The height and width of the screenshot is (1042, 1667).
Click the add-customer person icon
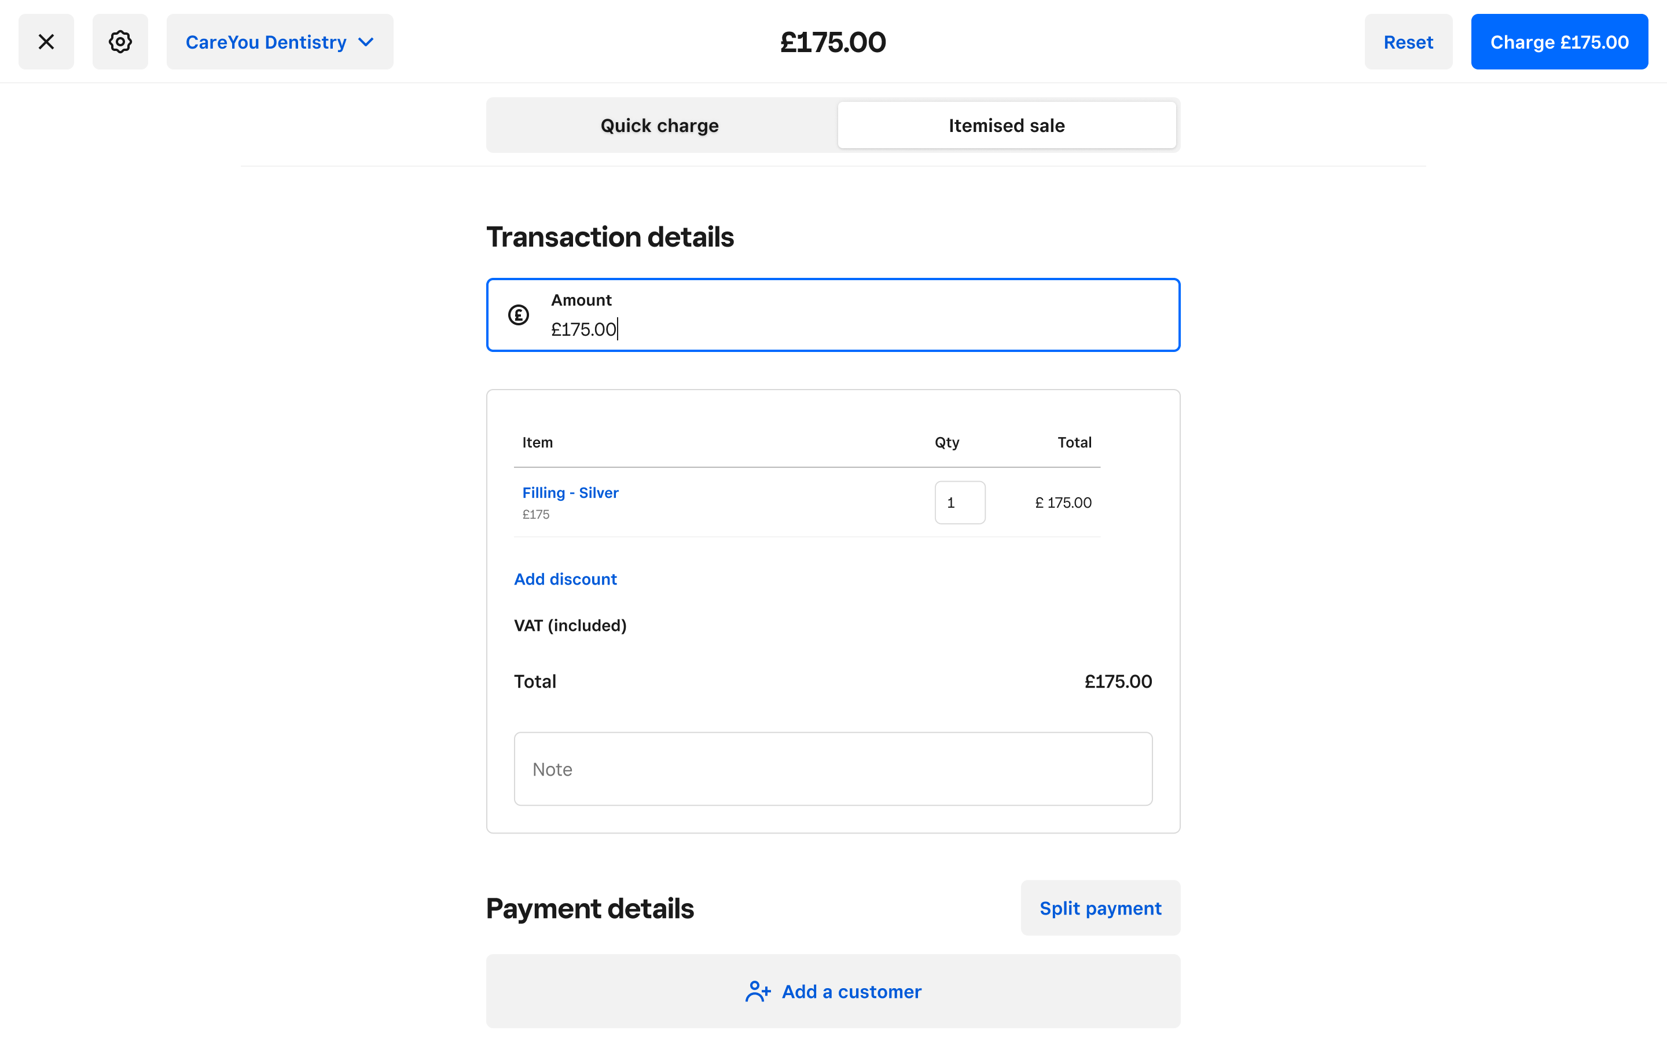[758, 991]
